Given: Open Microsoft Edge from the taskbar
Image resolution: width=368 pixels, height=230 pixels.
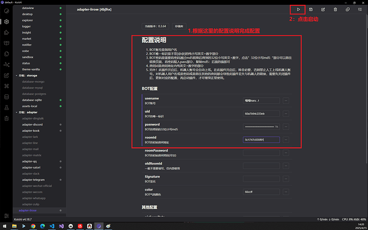Looking at the screenshot, I should pos(43,226).
